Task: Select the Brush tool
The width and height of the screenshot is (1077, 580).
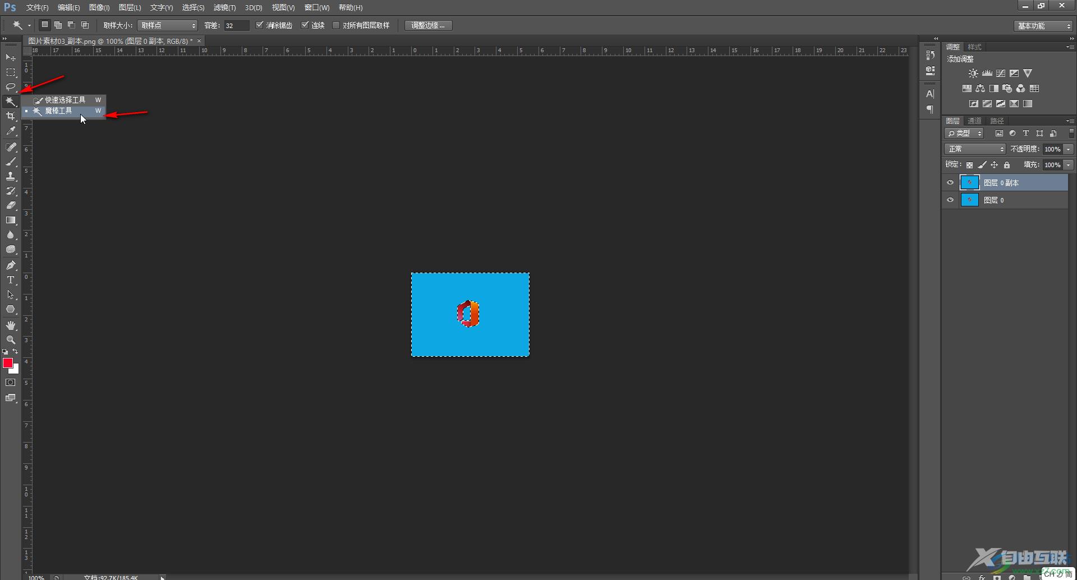Action: (x=11, y=162)
